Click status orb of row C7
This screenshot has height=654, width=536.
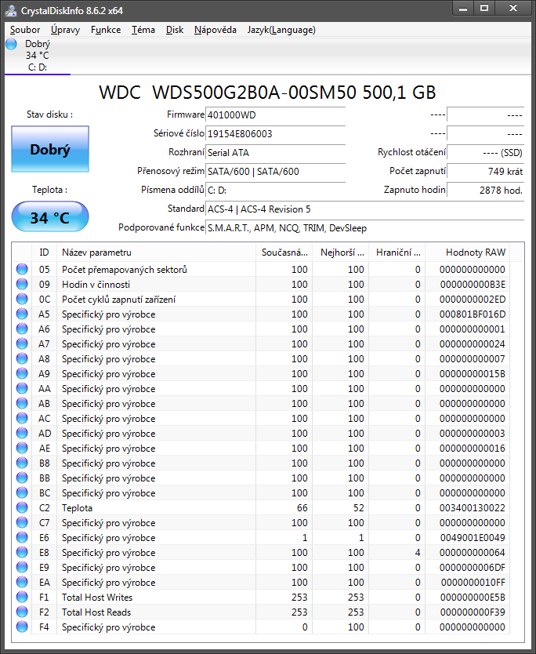tap(22, 522)
